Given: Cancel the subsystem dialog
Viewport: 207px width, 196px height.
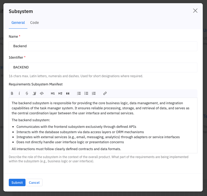Looking at the screenshot, I should 34,182.
